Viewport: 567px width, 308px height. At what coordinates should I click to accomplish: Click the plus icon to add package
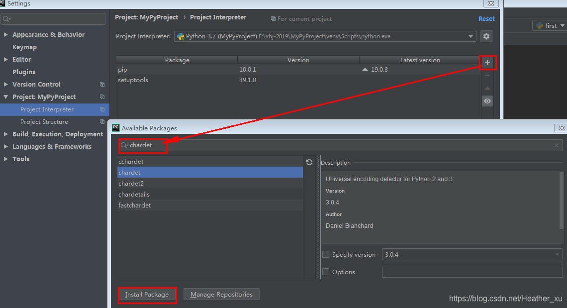[487, 62]
